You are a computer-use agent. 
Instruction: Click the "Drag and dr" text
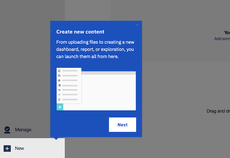(x=218, y=111)
